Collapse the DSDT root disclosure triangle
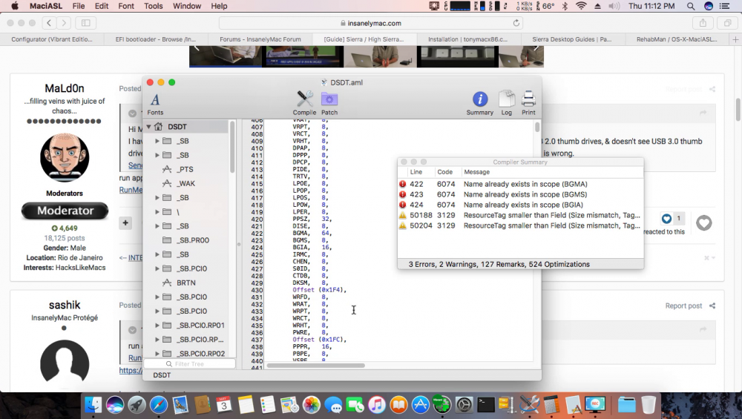The width and height of the screenshot is (742, 419). point(148,127)
